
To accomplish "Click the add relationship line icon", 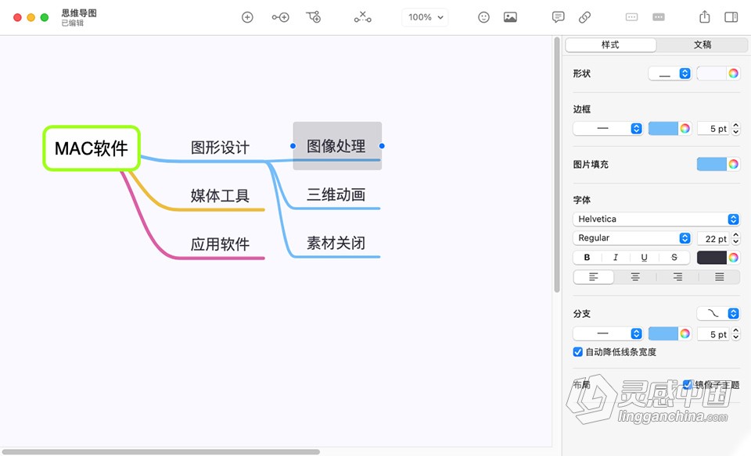I will click(314, 16).
